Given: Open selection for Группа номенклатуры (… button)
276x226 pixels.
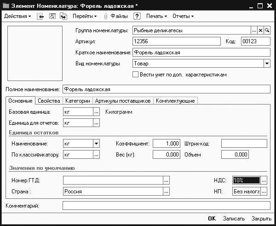Looking at the screenshot, I should [x=254, y=30].
